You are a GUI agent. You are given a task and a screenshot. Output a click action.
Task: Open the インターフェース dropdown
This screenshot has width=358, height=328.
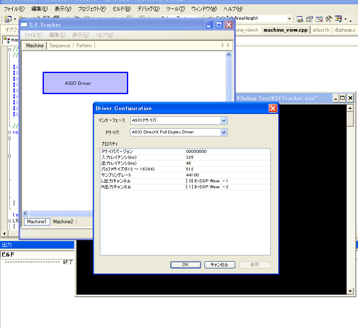pos(224,121)
